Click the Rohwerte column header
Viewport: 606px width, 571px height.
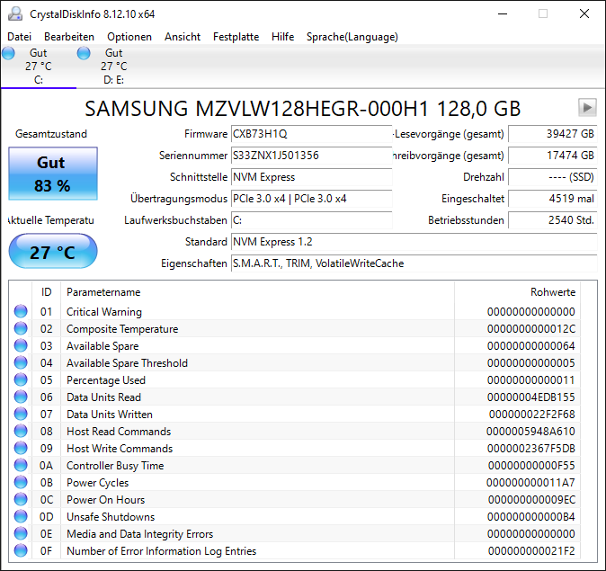518,292
